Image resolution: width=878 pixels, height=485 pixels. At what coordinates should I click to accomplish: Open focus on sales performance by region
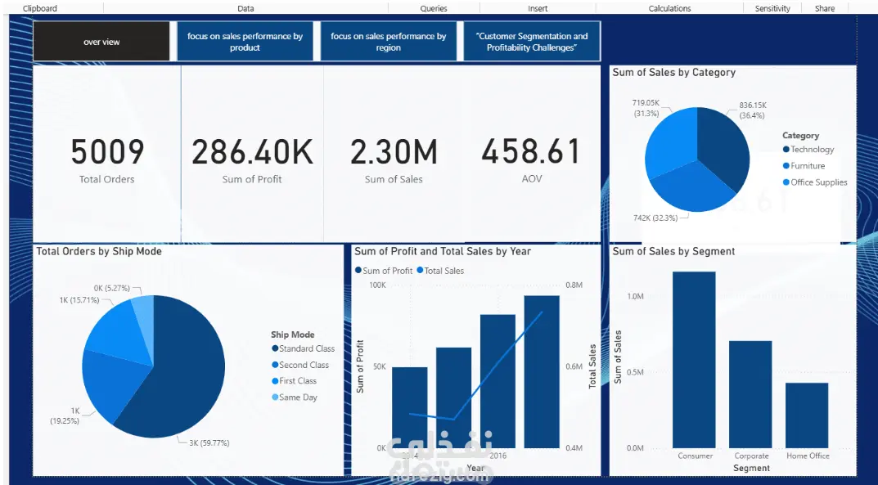coord(388,42)
